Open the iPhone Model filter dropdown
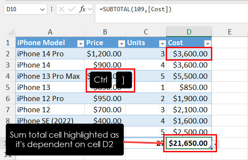Viewport: 248px width, 160px height. (81, 43)
